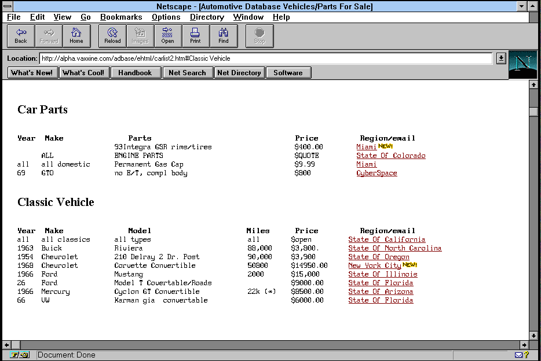Screen dimensions: 541x361
Task: Click the ENGINE PARTS text
Action: pyautogui.click(x=138, y=156)
